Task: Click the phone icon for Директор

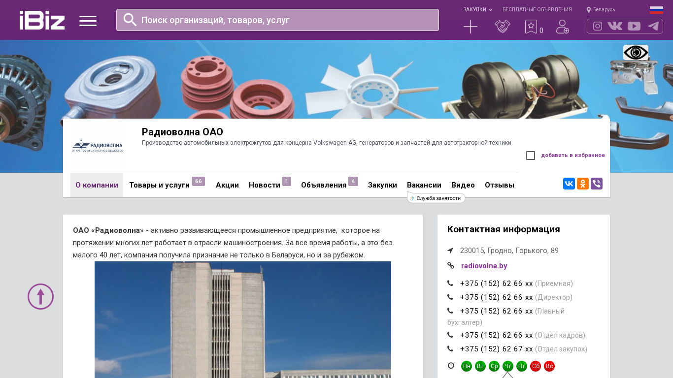Action: (450, 297)
